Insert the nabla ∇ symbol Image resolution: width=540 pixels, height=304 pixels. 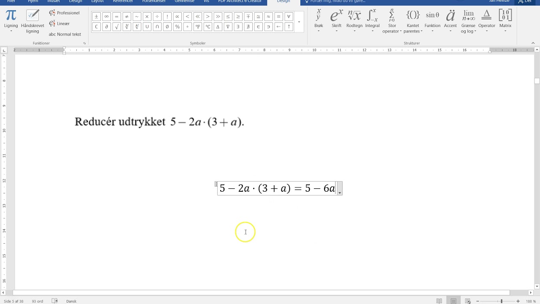pos(228,27)
